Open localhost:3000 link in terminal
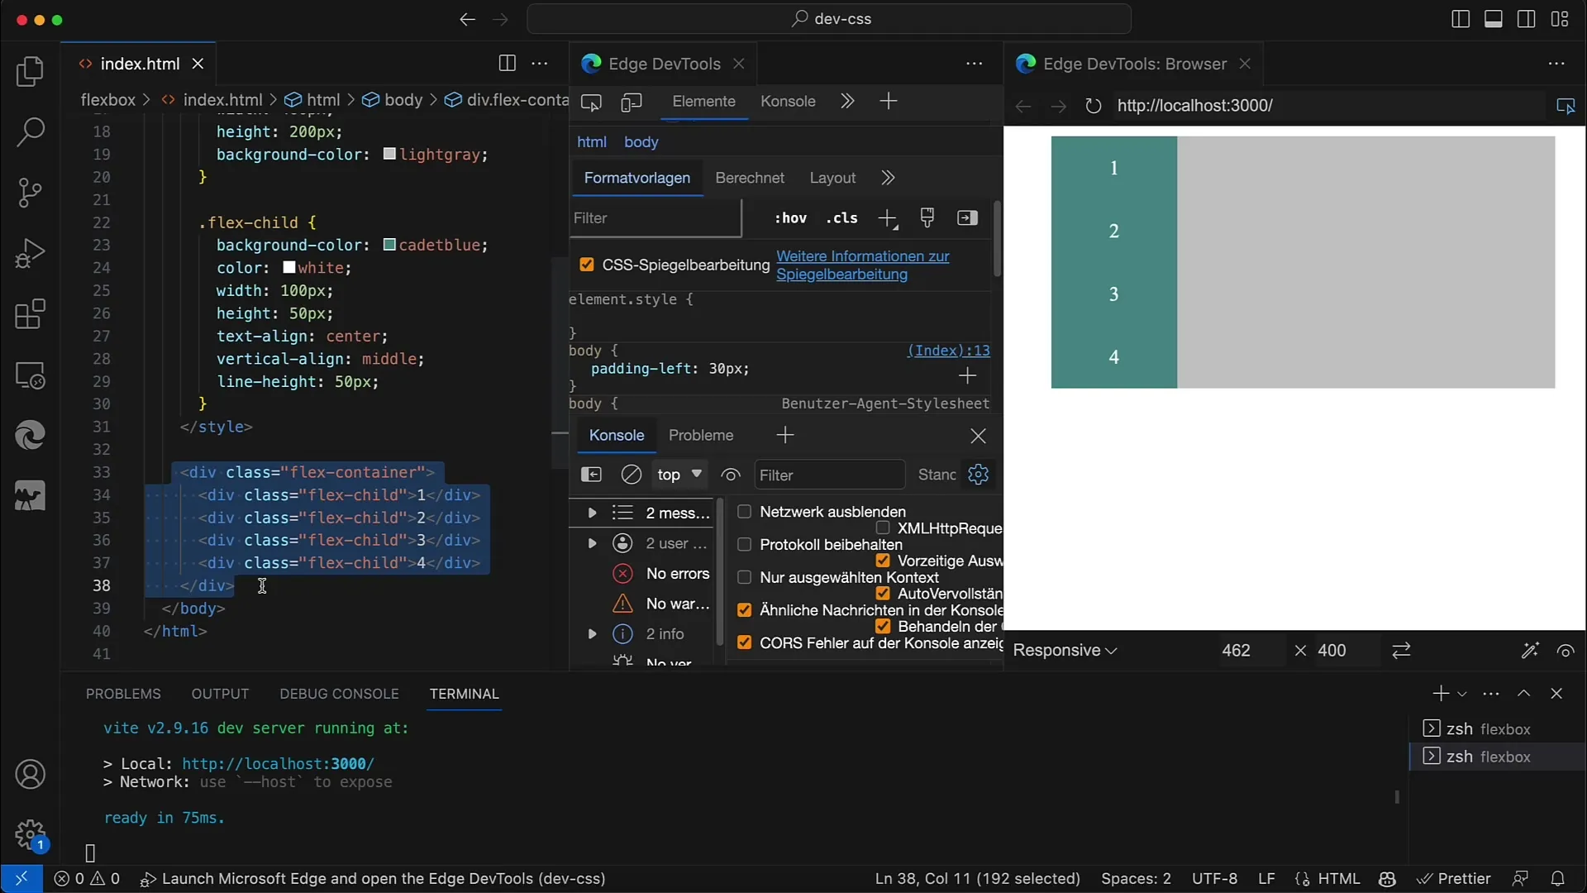The height and width of the screenshot is (893, 1587). pos(278,764)
